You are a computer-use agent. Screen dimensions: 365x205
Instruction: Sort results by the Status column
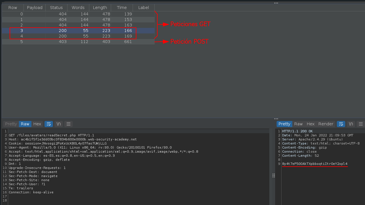pyautogui.click(x=56, y=7)
